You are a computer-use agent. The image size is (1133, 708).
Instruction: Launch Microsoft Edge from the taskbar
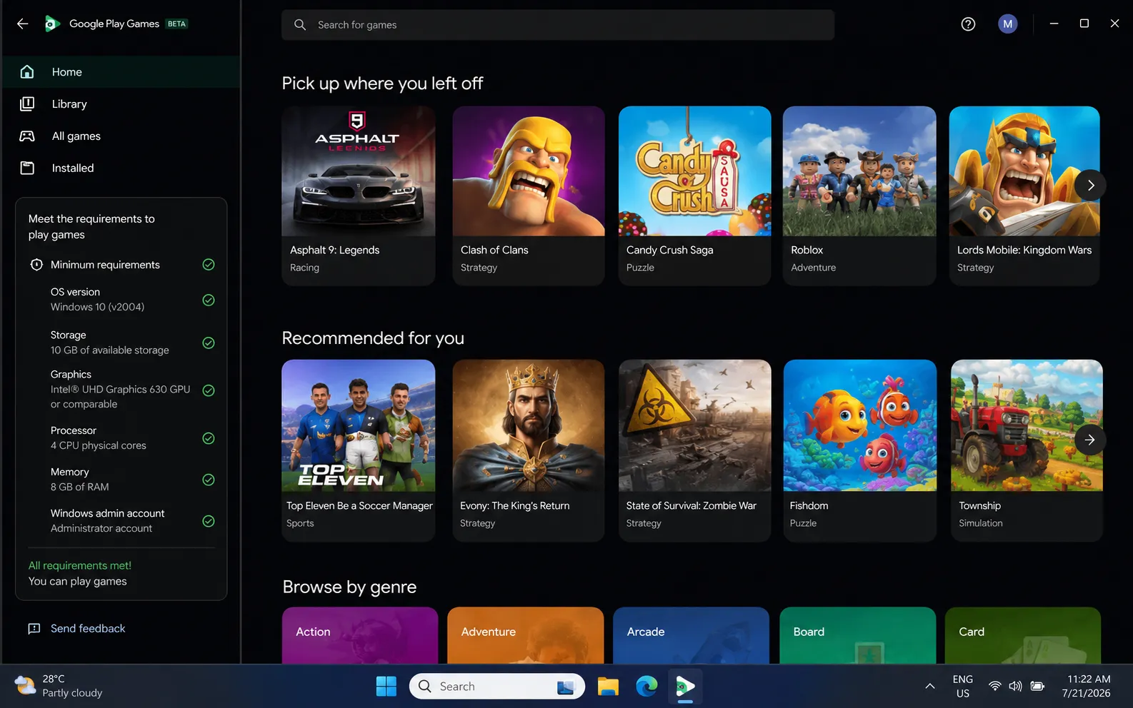[x=647, y=687]
